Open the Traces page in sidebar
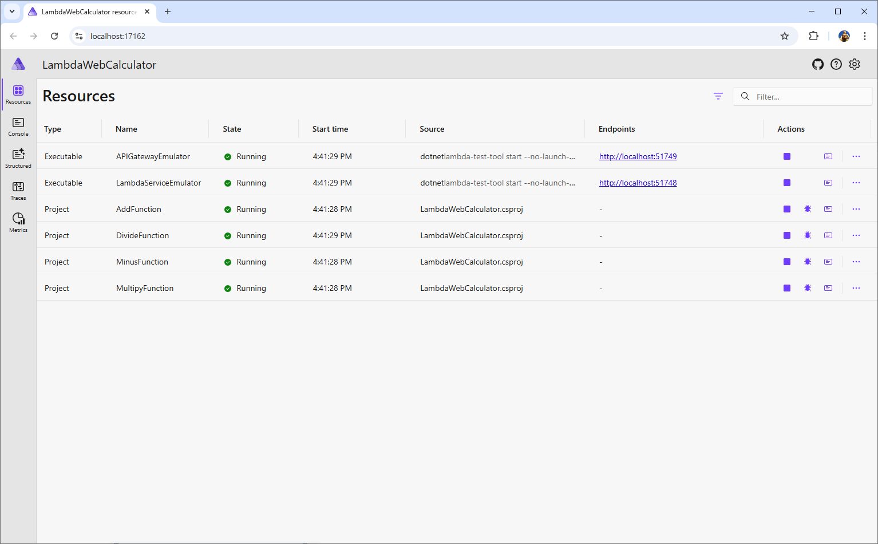 coord(18,191)
